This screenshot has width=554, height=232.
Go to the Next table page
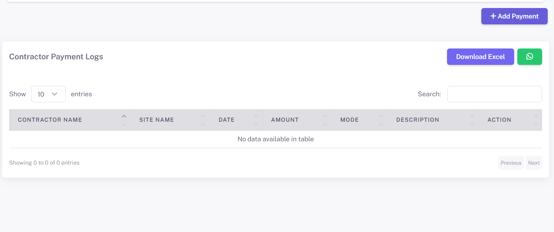coord(534,163)
